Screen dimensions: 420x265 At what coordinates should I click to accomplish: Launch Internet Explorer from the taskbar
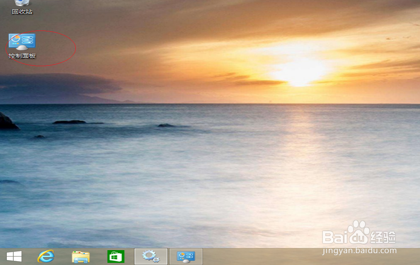tap(47, 256)
